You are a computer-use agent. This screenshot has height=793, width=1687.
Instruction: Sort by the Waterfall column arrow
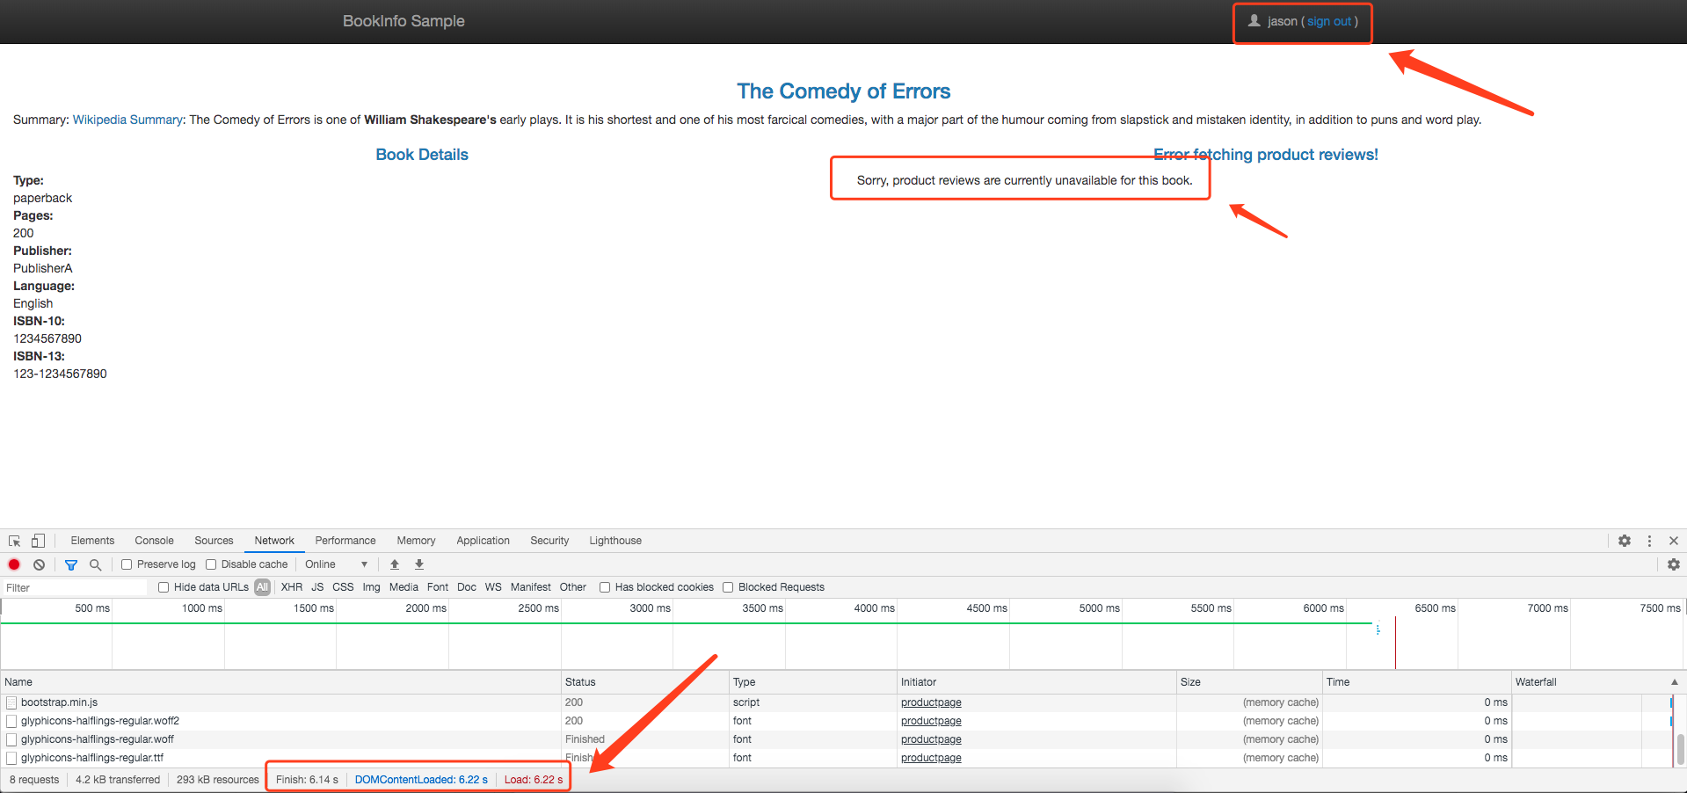pyautogui.click(x=1674, y=682)
